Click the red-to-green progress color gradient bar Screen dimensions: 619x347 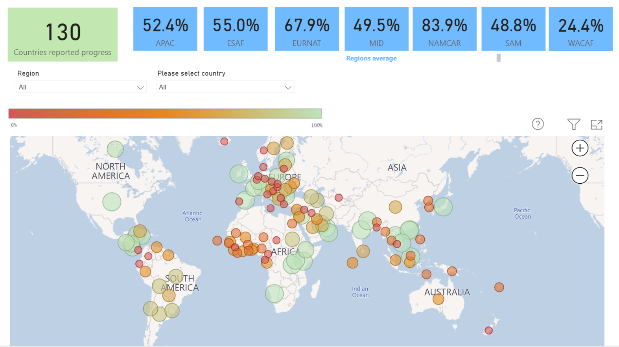[x=165, y=113]
